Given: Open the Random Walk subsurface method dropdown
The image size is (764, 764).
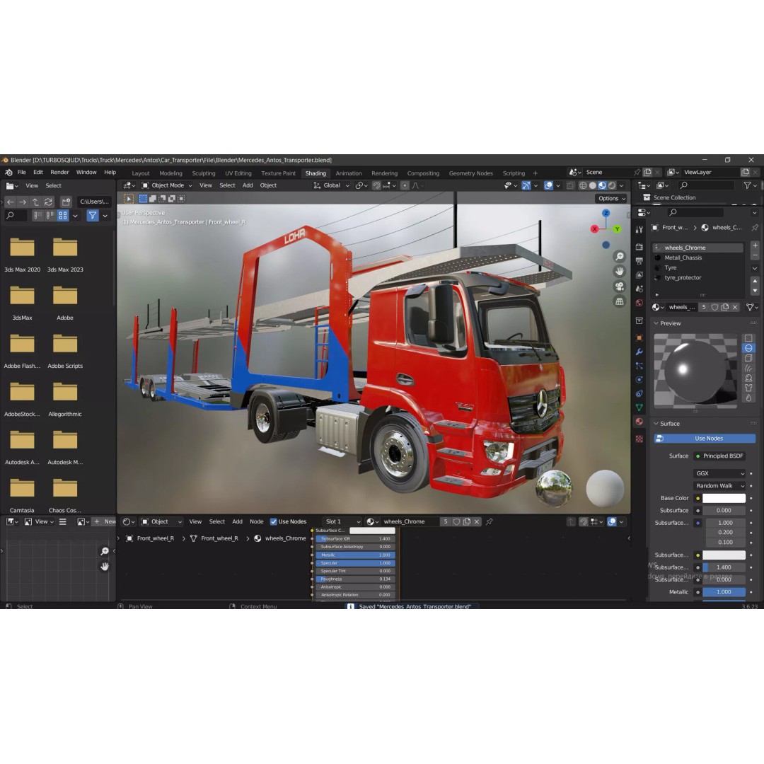Looking at the screenshot, I should (x=719, y=486).
